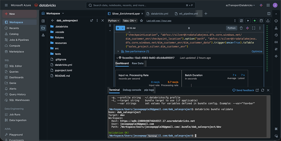Refresh the terminal session
Screen dimensions: 281x141
click(263, 90)
